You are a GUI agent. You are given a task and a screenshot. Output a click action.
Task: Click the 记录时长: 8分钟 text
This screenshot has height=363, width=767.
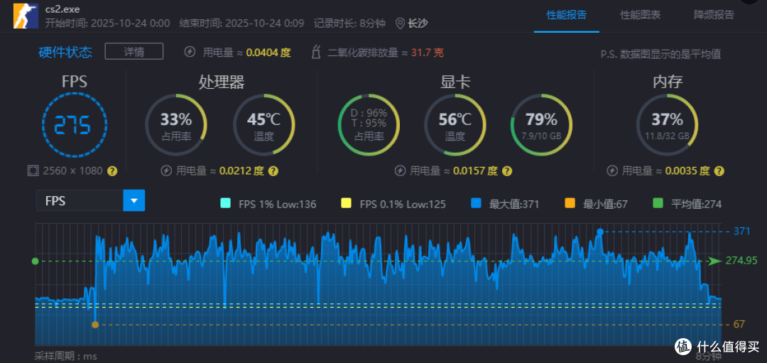tap(349, 23)
